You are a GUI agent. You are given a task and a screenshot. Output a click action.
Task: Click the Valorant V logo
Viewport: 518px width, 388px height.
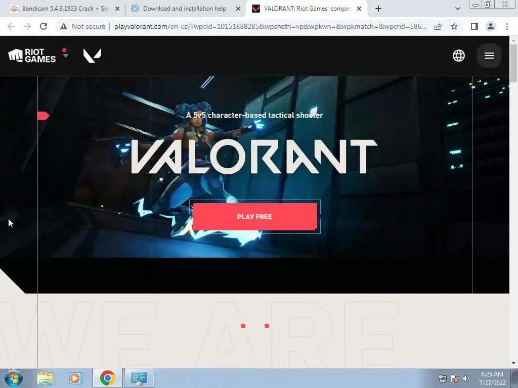tap(92, 56)
